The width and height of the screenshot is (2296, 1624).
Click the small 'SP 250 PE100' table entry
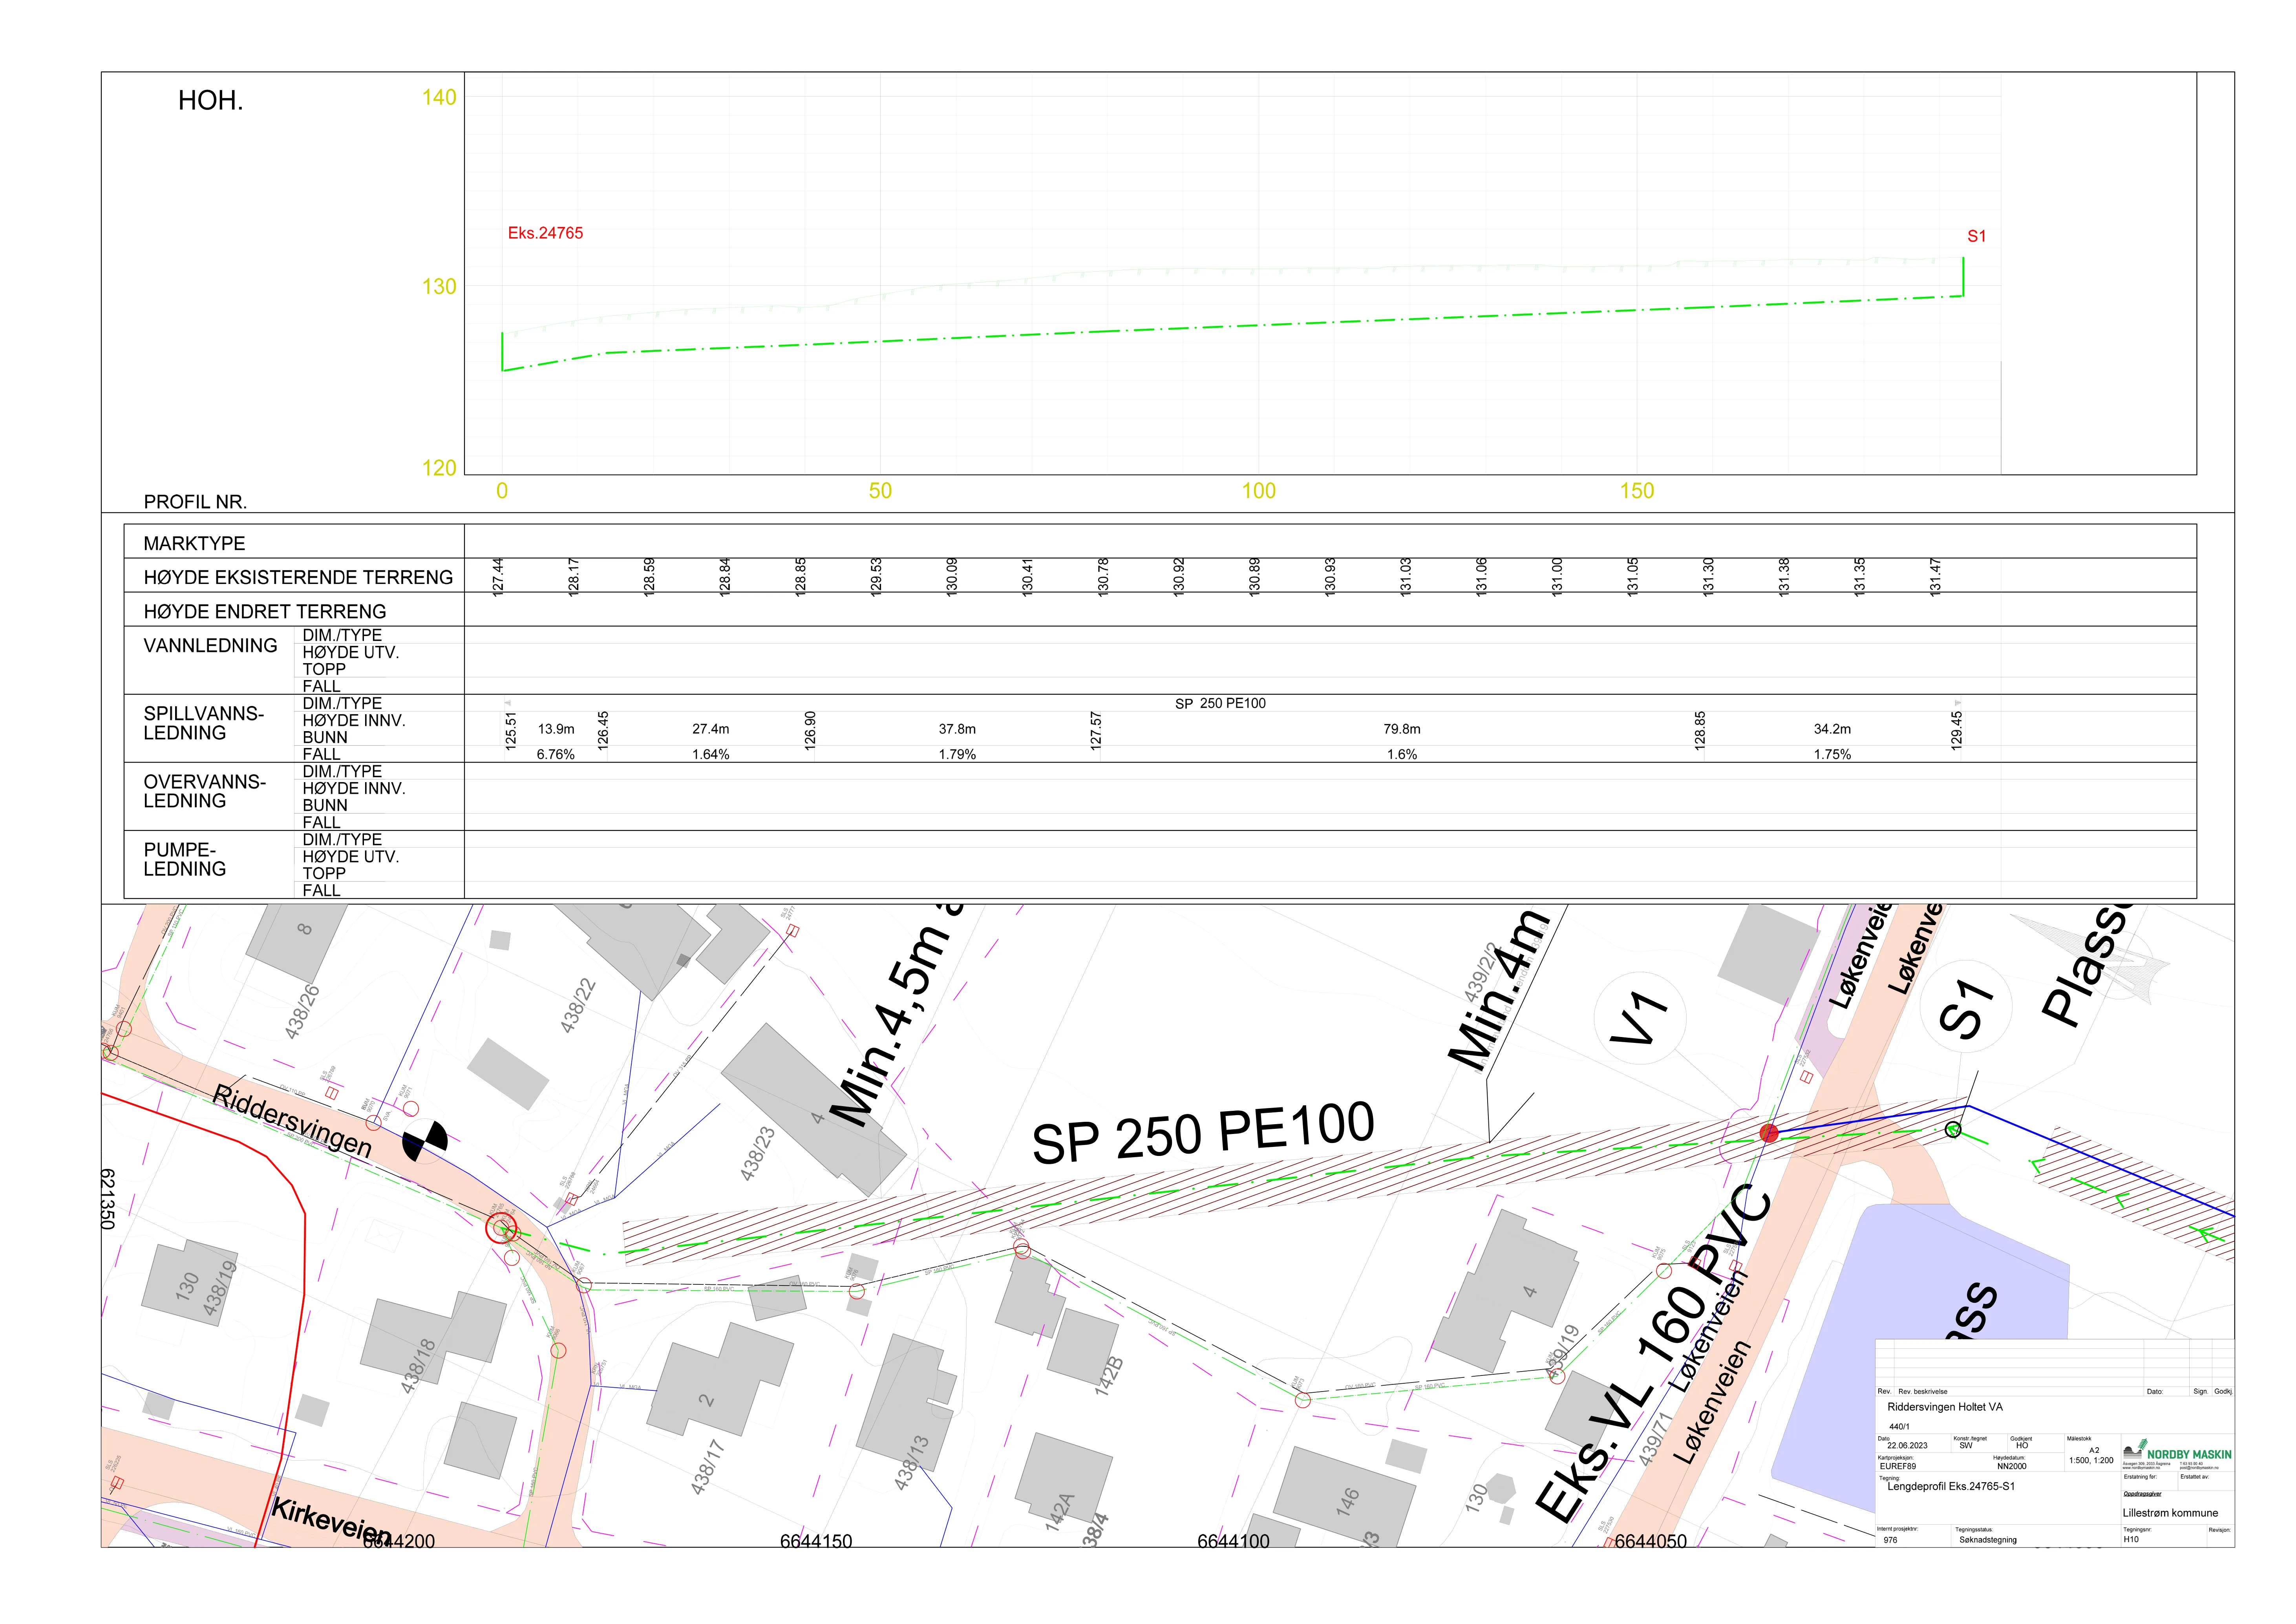pos(1220,704)
